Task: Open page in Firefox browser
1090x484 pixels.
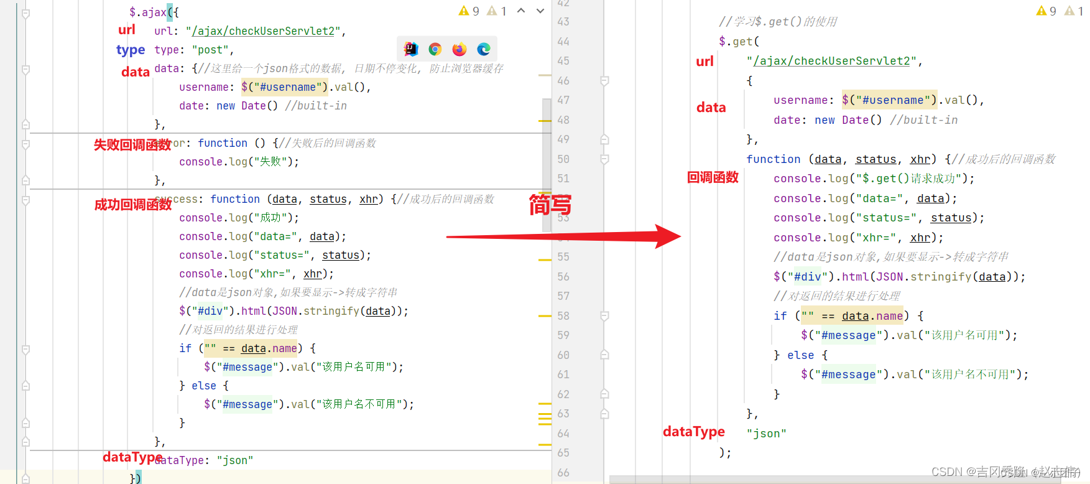Action: pos(460,49)
